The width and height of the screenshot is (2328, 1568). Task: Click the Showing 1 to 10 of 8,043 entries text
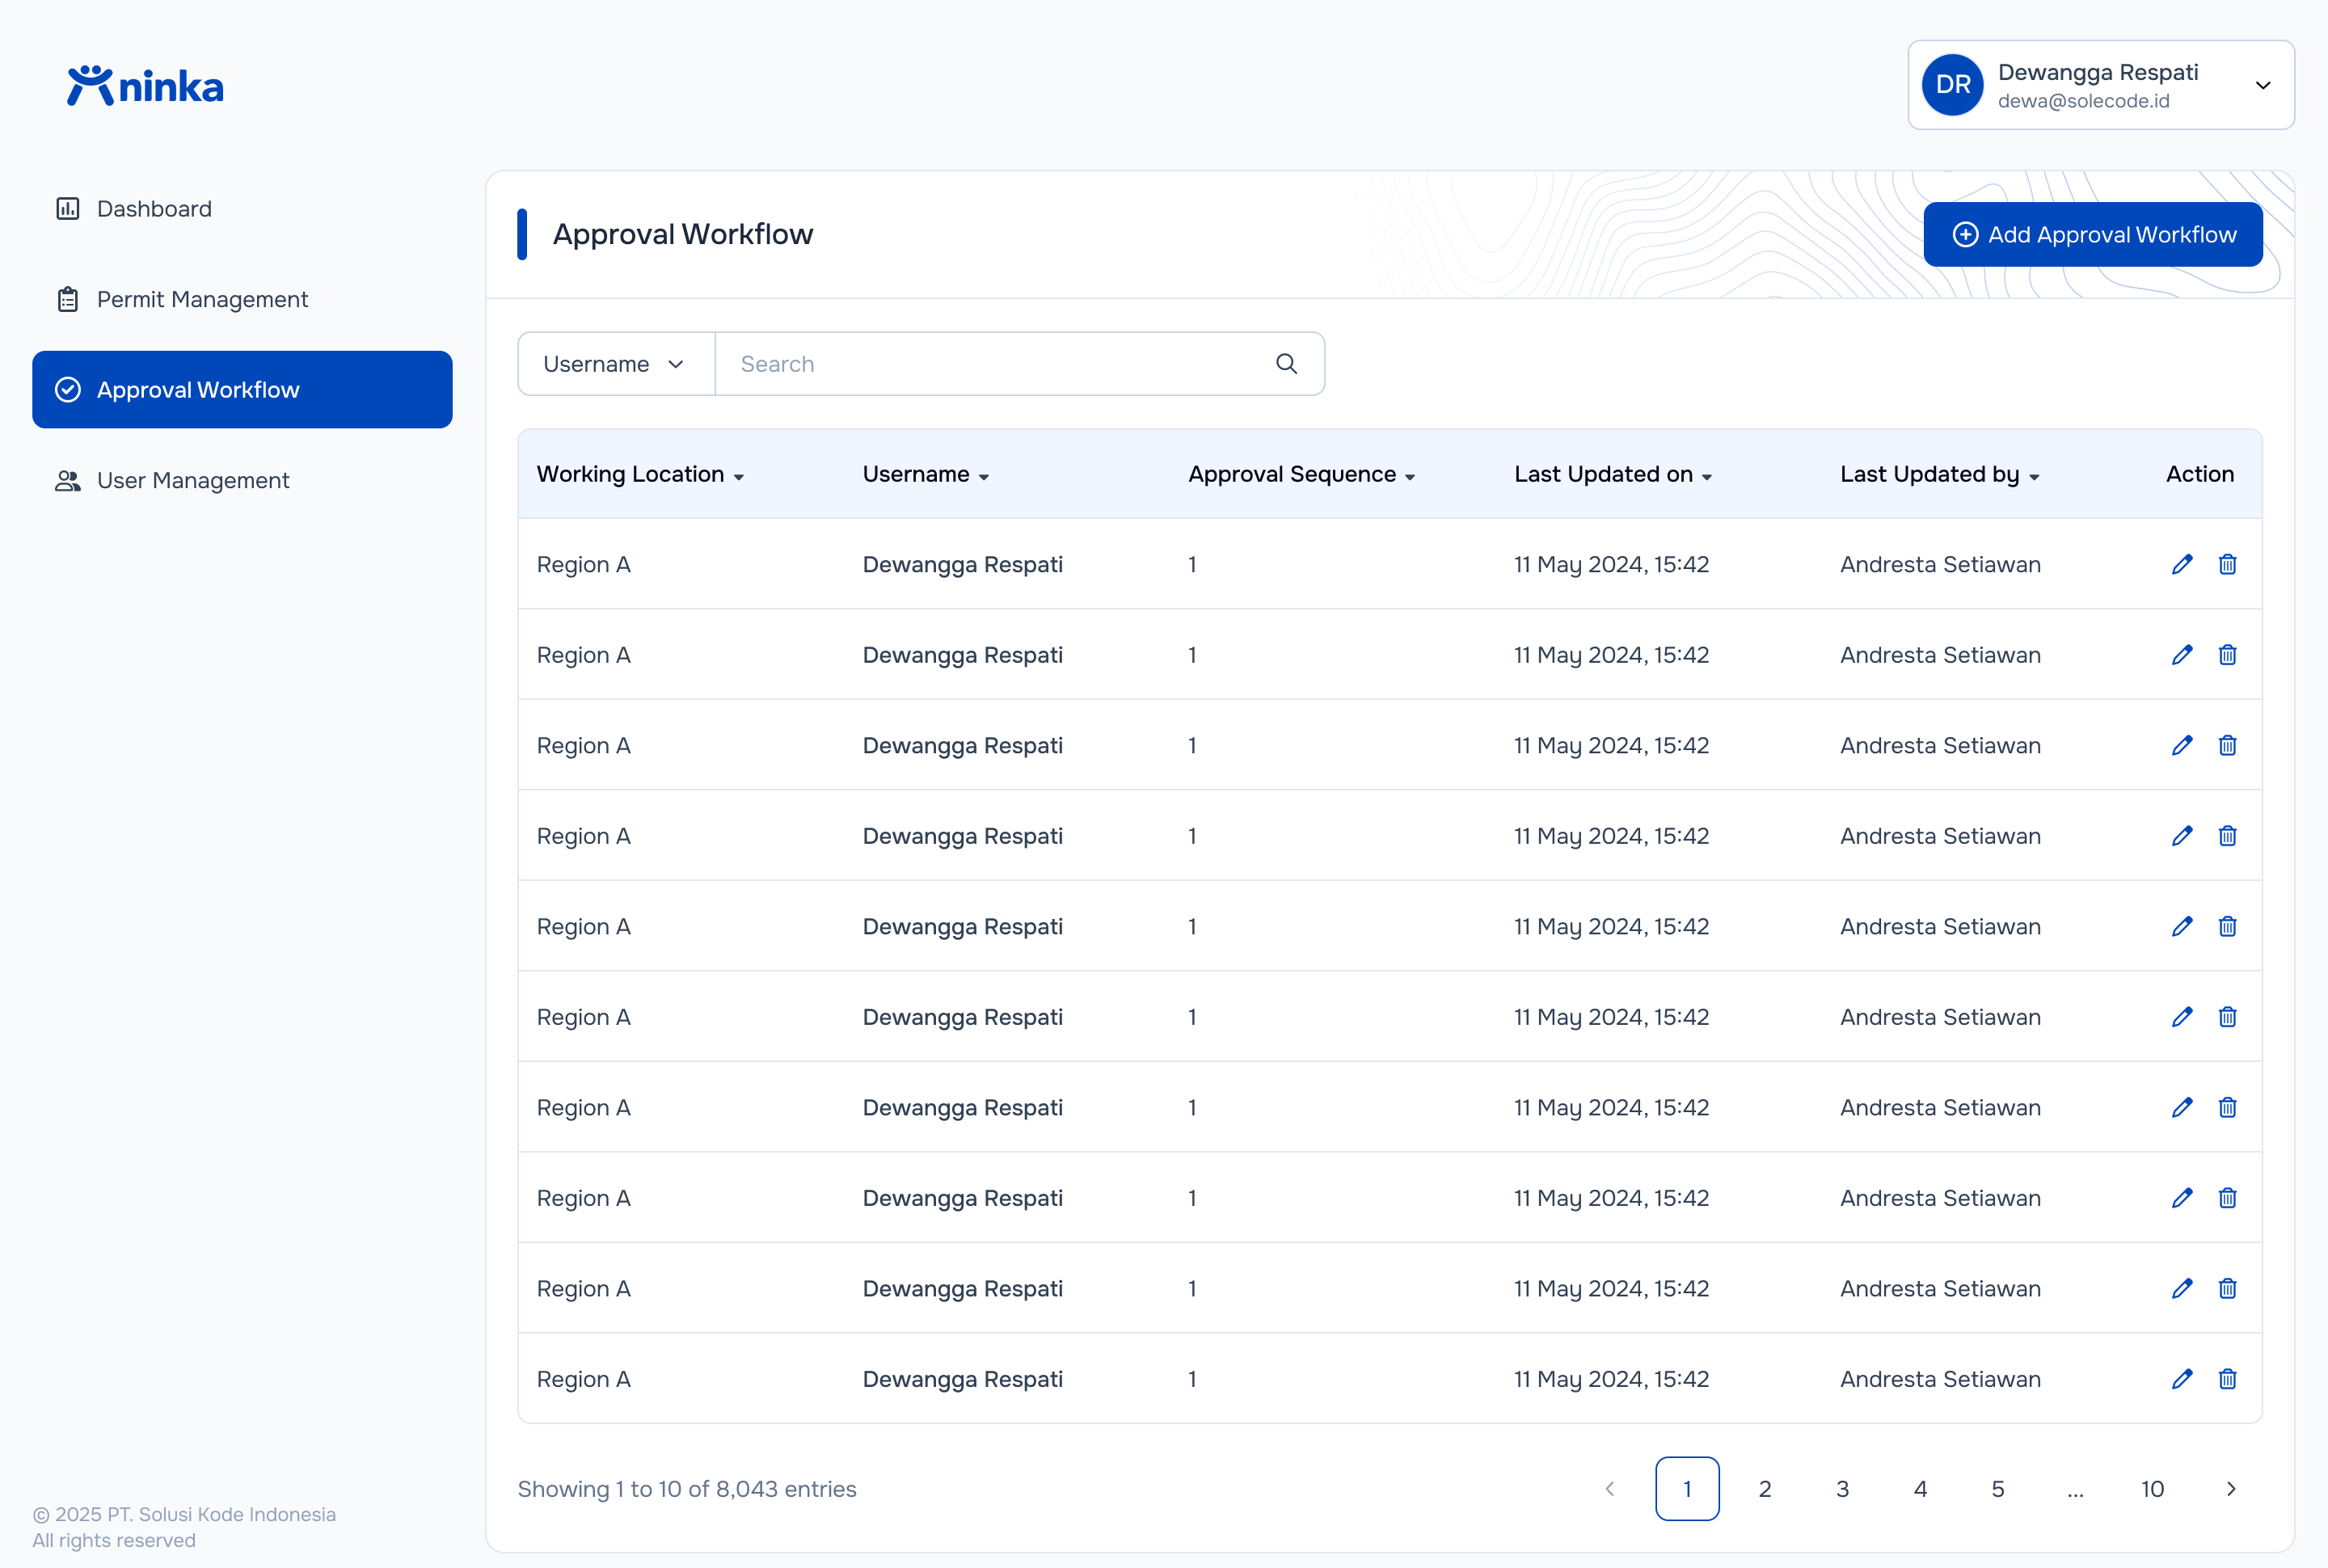pos(687,1488)
